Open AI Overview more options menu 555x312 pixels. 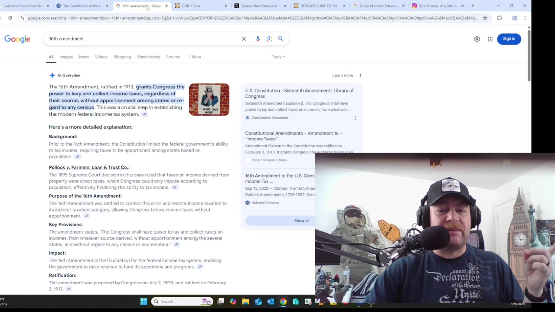point(360,75)
